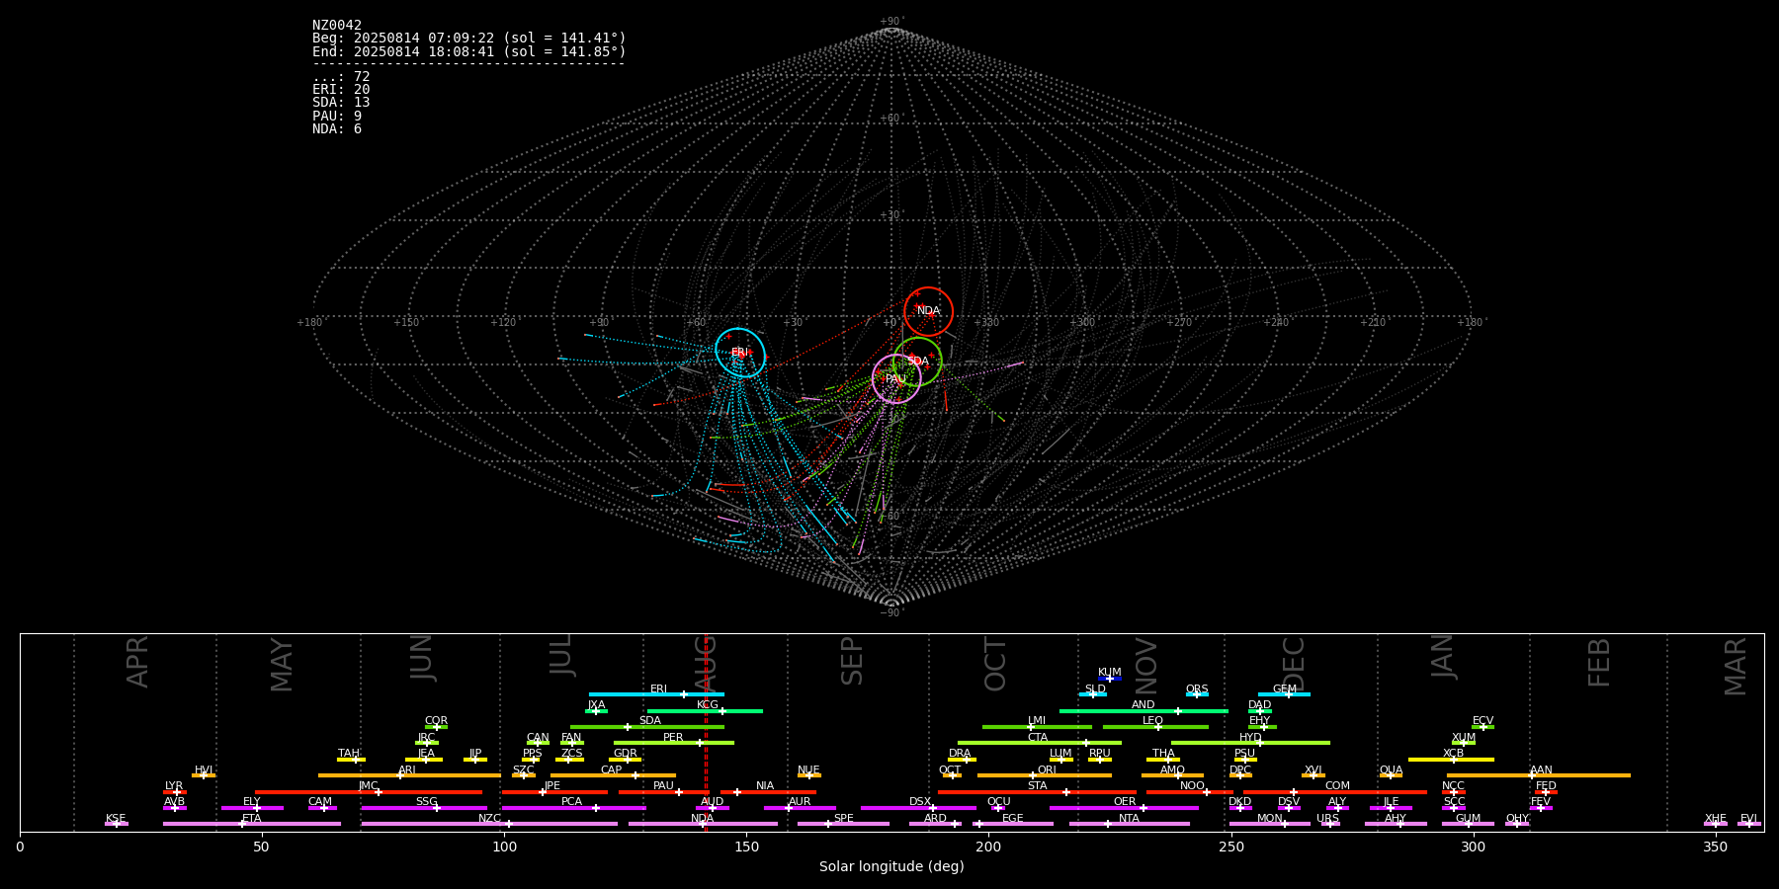Click the XCB shower bar in timeline
This screenshot has height=889, width=1779.
(x=1451, y=760)
